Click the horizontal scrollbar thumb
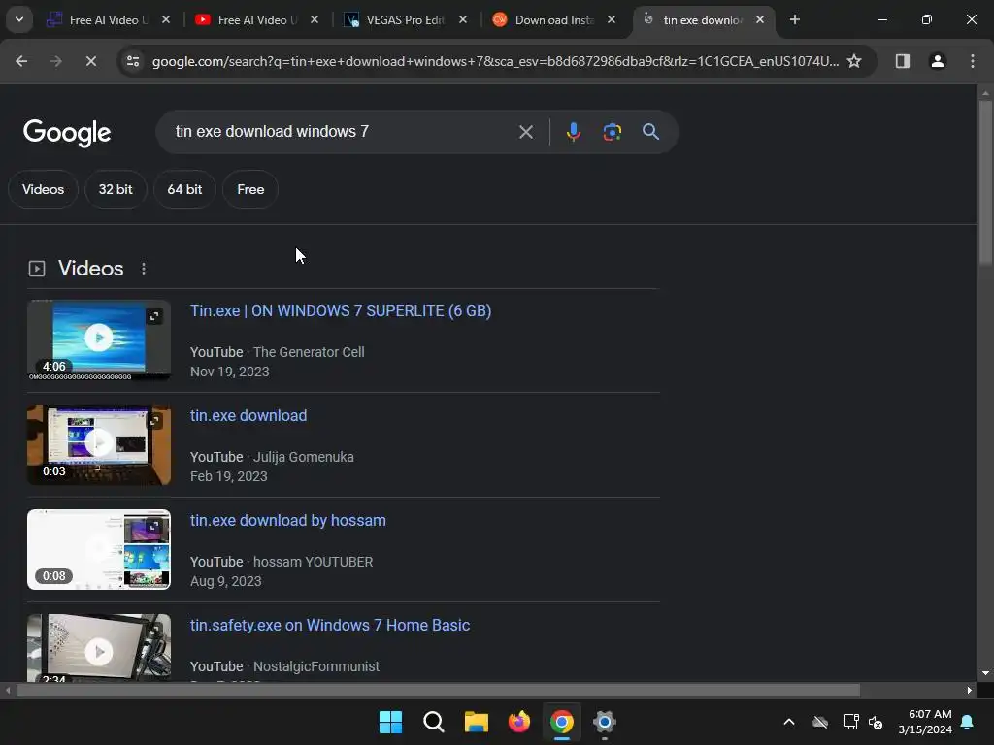Viewport: 994px width, 745px height. 438,691
